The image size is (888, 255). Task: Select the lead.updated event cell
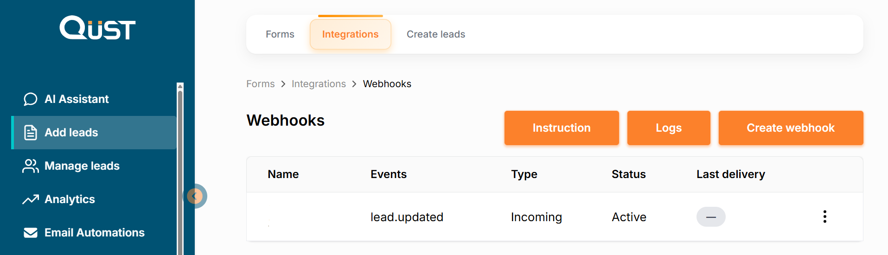[407, 217]
